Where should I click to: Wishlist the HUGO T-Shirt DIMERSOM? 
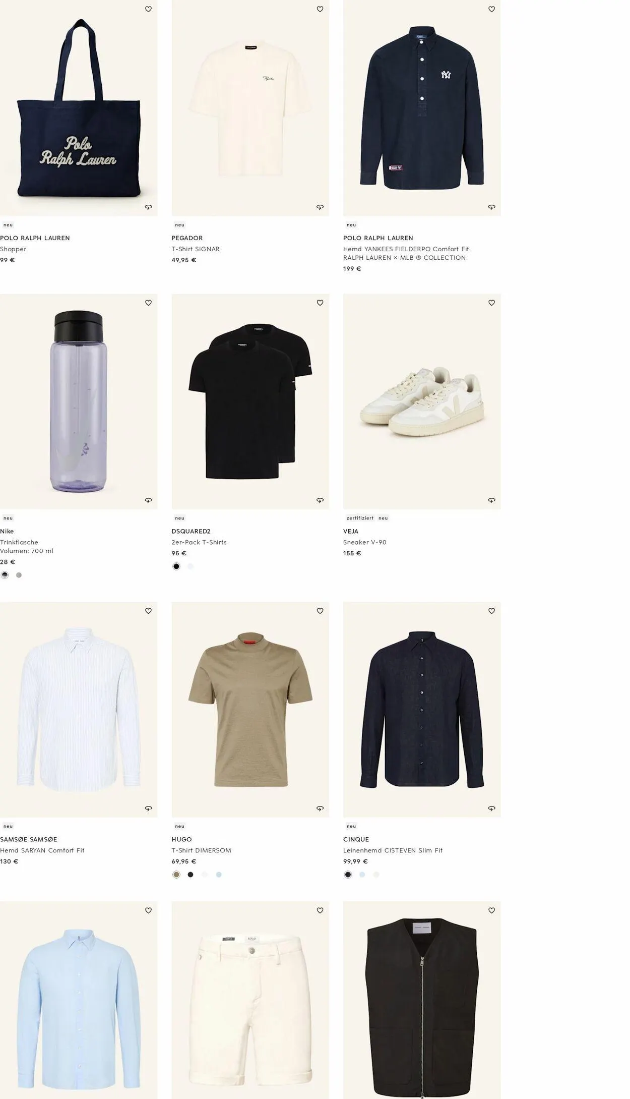[x=320, y=611]
